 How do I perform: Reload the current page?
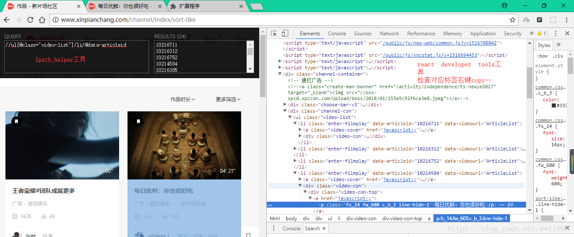(30, 20)
